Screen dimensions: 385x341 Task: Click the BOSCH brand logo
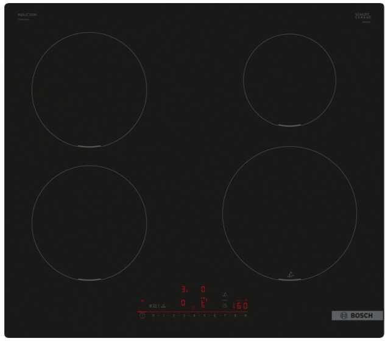point(357,315)
